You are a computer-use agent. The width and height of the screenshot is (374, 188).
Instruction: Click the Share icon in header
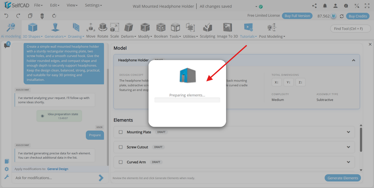click(314, 6)
